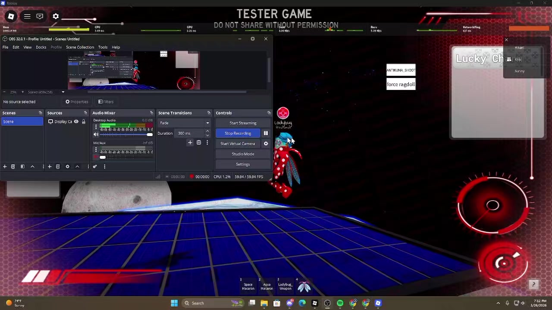The image size is (552, 310).
Task: Toggle visibility of Display Capture source
Action: (x=76, y=122)
